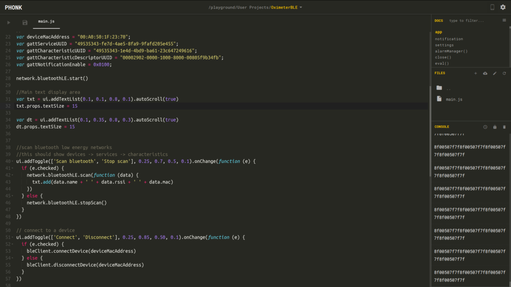This screenshot has width=511, height=287.
Task: Select the main.js editor tab
Action: pyautogui.click(x=46, y=21)
